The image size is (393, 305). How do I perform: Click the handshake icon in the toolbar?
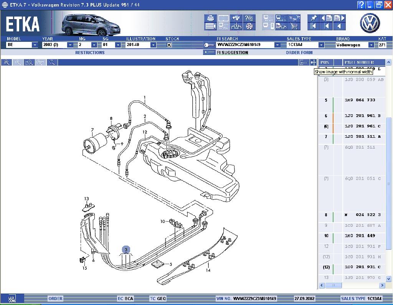tap(236, 18)
